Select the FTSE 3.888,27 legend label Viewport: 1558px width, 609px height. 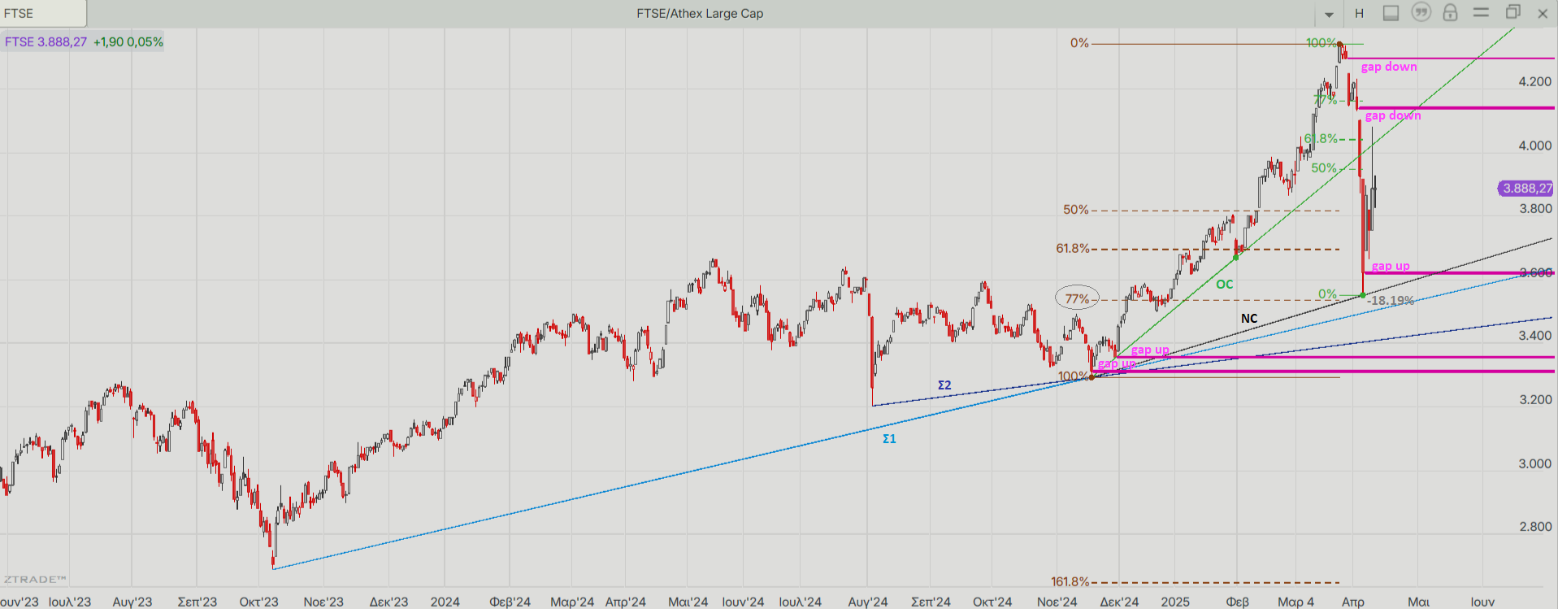46,41
